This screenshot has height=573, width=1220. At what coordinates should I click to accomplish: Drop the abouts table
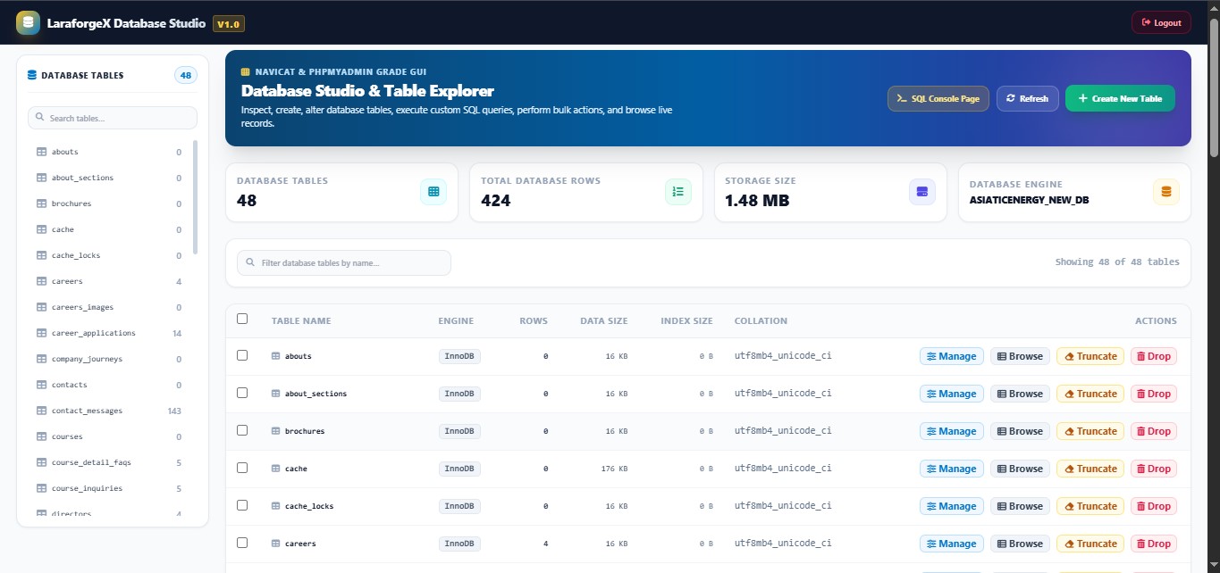coord(1153,356)
